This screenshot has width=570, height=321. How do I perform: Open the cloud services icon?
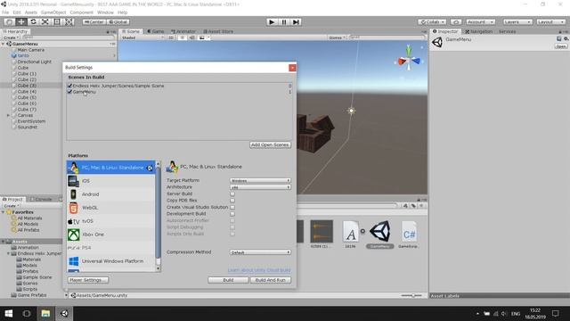[x=456, y=21]
